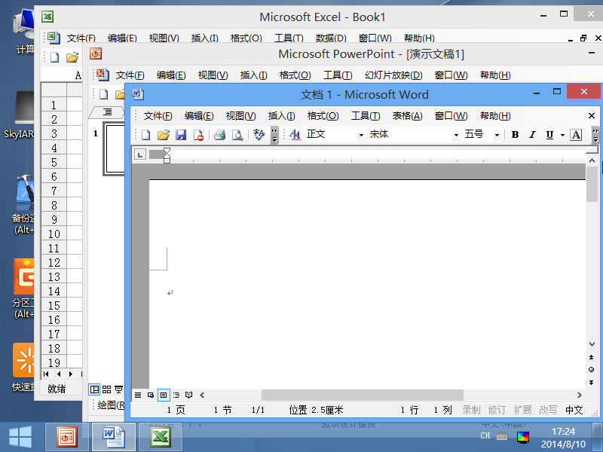Image resolution: width=603 pixels, height=452 pixels.
Task: Click the Word document icon in title bar
Action: (138, 93)
